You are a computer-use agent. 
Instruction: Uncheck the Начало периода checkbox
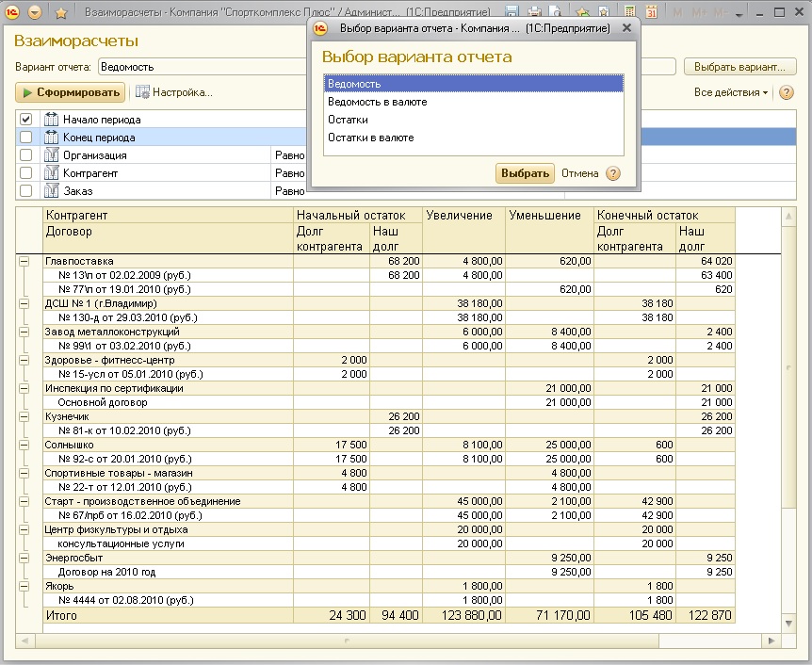(26, 120)
